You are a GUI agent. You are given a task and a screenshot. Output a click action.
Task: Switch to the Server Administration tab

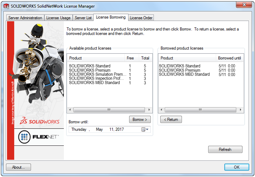(25, 18)
